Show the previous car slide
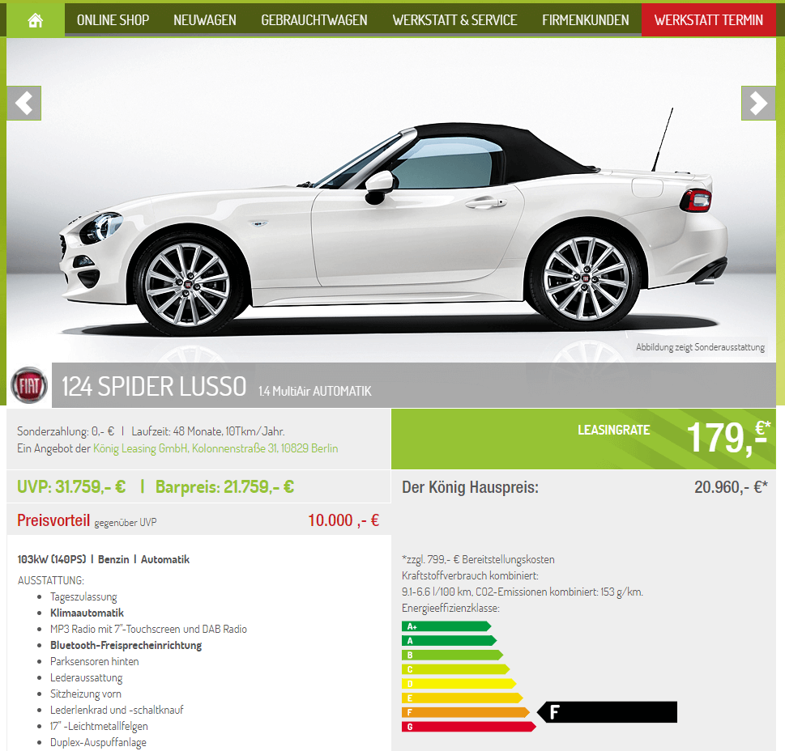 [x=24, y=104]
